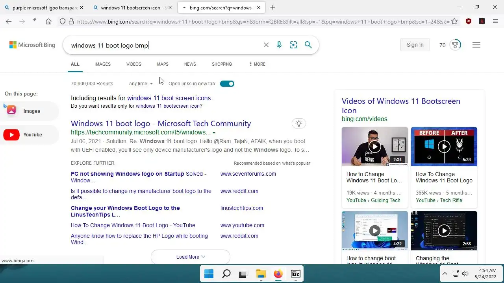Open Microsoft Rewards trophy icon
Viewport: 504px width, 283px height.
455,45
